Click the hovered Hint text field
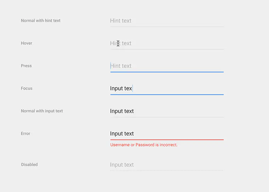The image size is (269, 192). pos(167,43)
